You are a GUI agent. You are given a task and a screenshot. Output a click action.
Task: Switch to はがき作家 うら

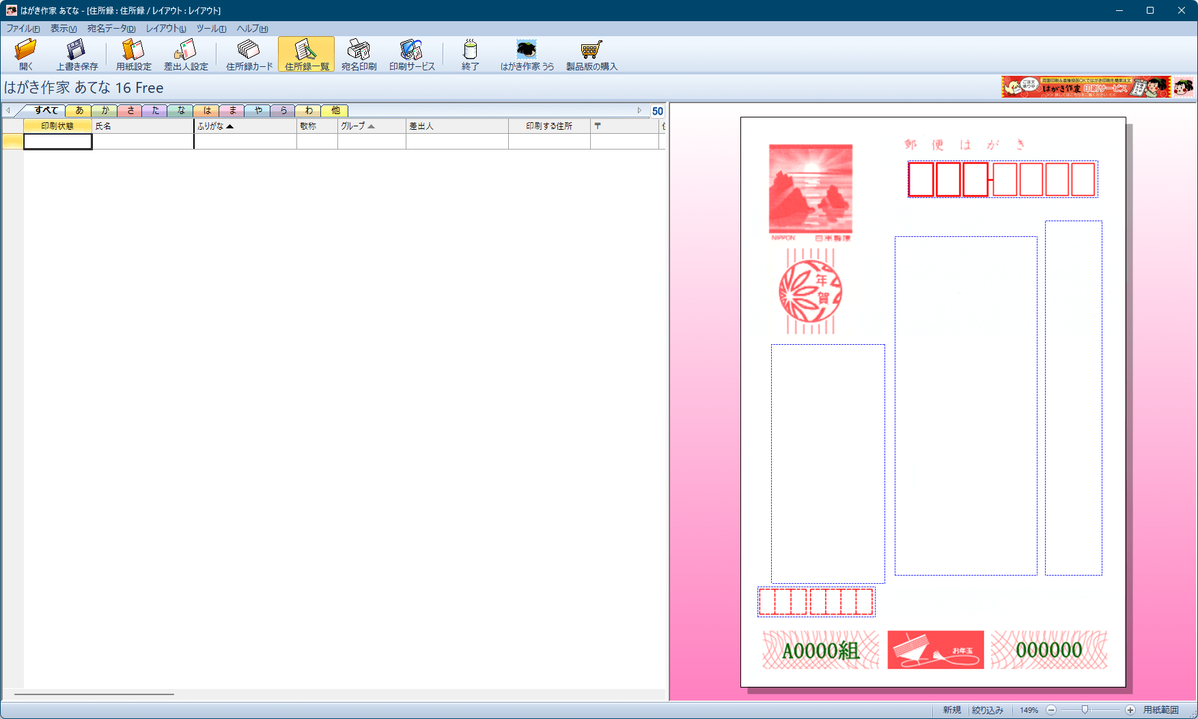tap(527, 55)
